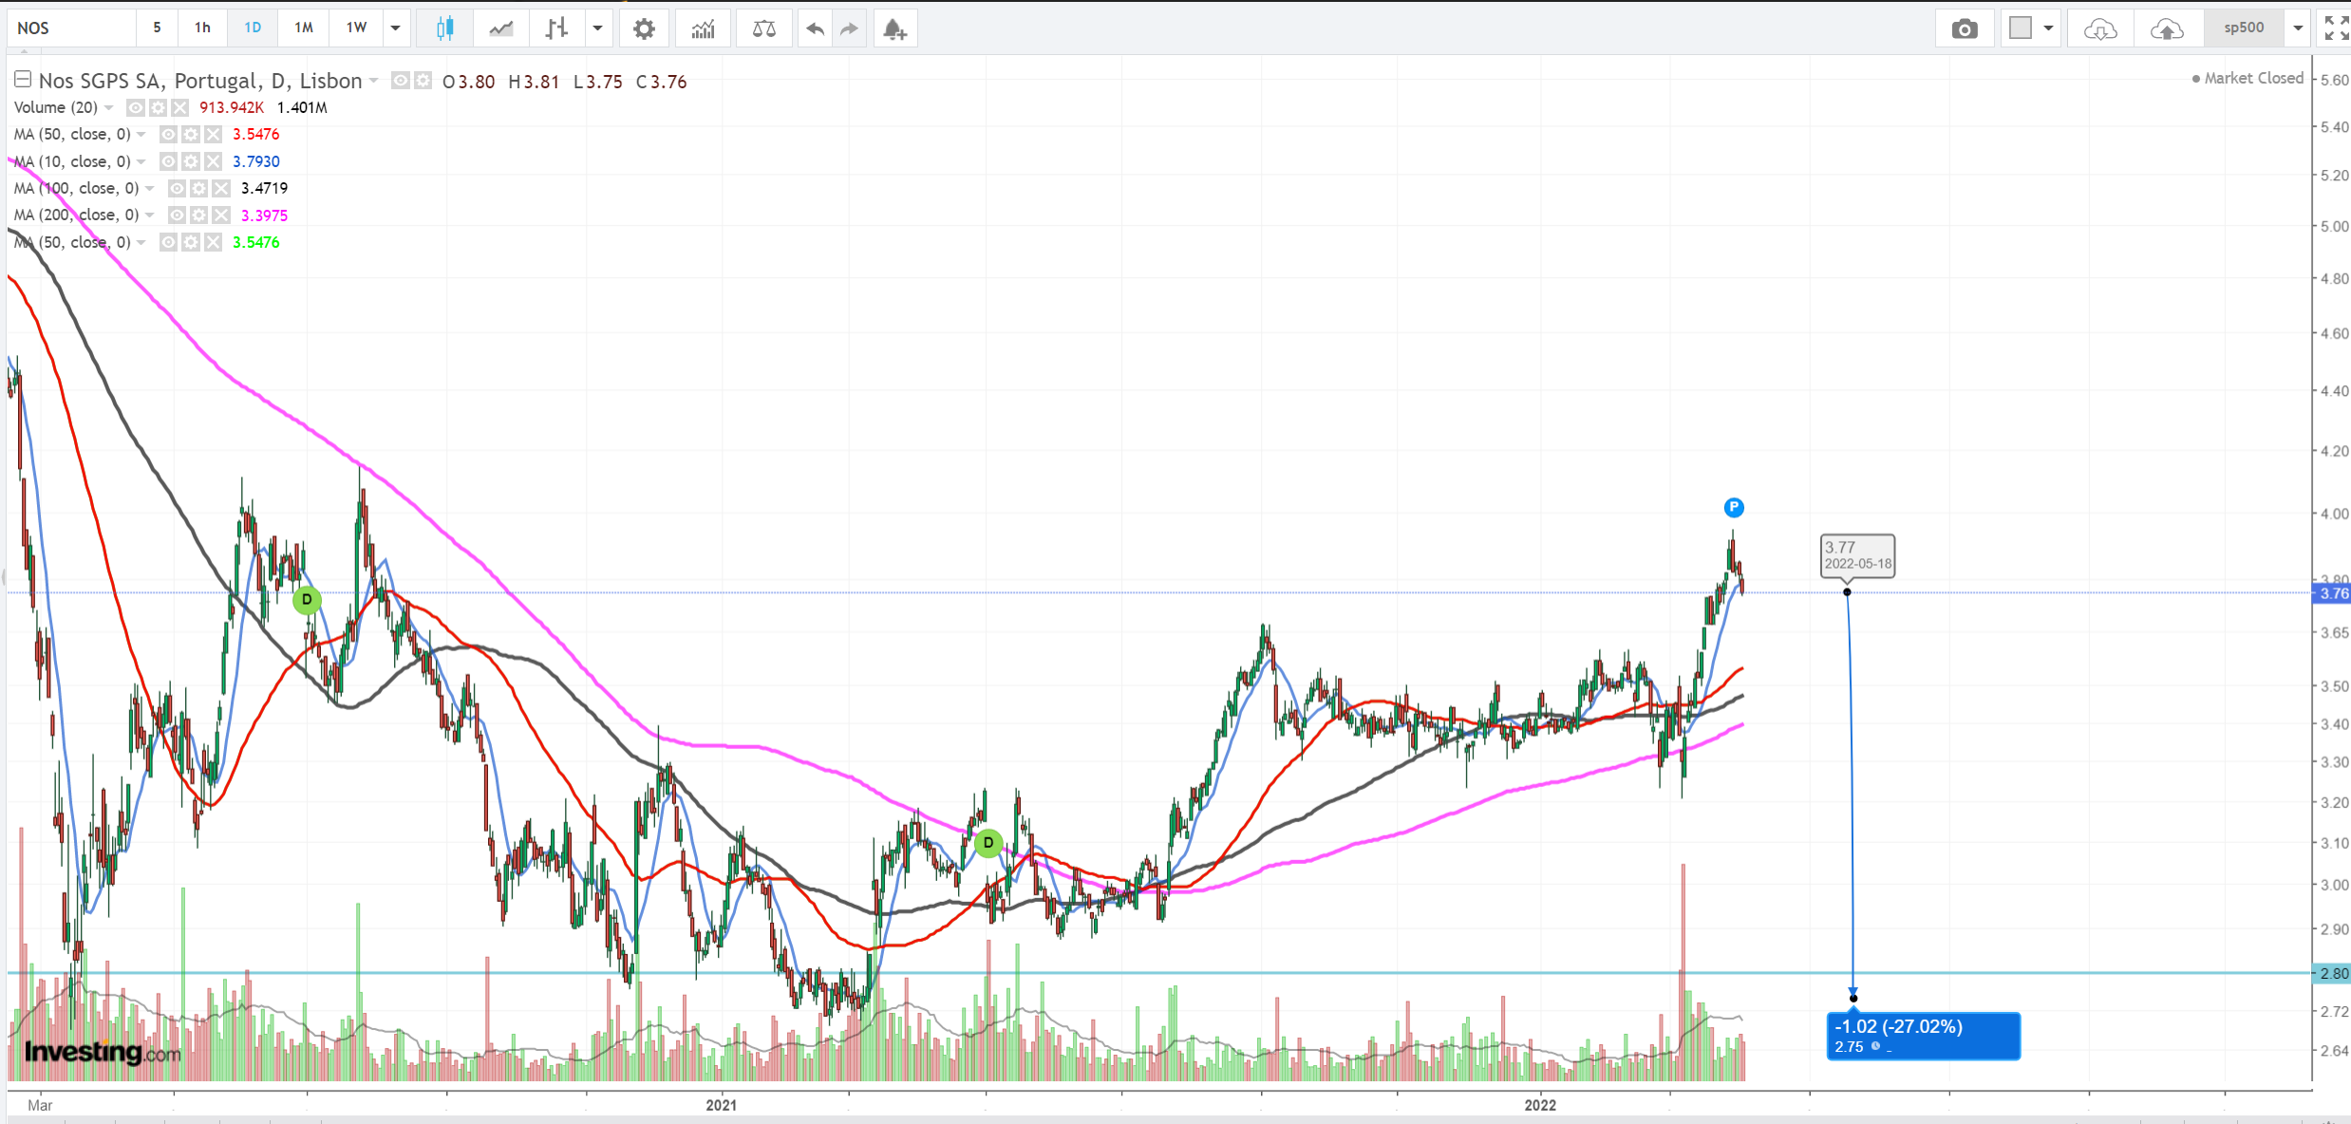
Task: Click the NOS symbol input field
Action: tap(71, 28)
